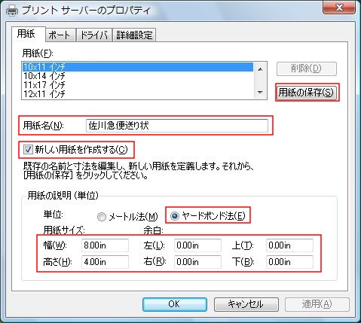Click the 上 top margin field
361x323 pixels.
(x=289, y=245)
